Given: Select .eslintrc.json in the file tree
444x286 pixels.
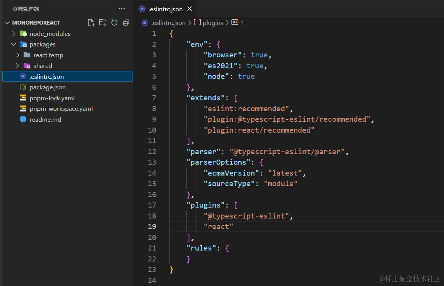Looking at the screenshot, I should click(68, 76).
